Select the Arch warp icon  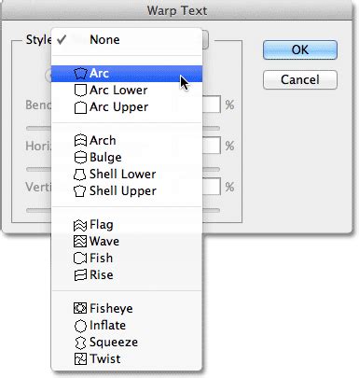80,141
